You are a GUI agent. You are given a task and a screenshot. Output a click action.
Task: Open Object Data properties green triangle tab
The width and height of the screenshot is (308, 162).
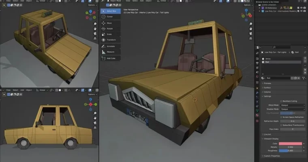point(257,111)
